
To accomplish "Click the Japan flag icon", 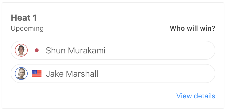I will coord(37,50).
